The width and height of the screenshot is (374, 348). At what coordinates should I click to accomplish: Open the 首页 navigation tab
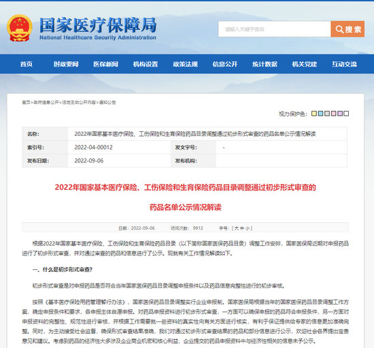click(x=27, y=64)
